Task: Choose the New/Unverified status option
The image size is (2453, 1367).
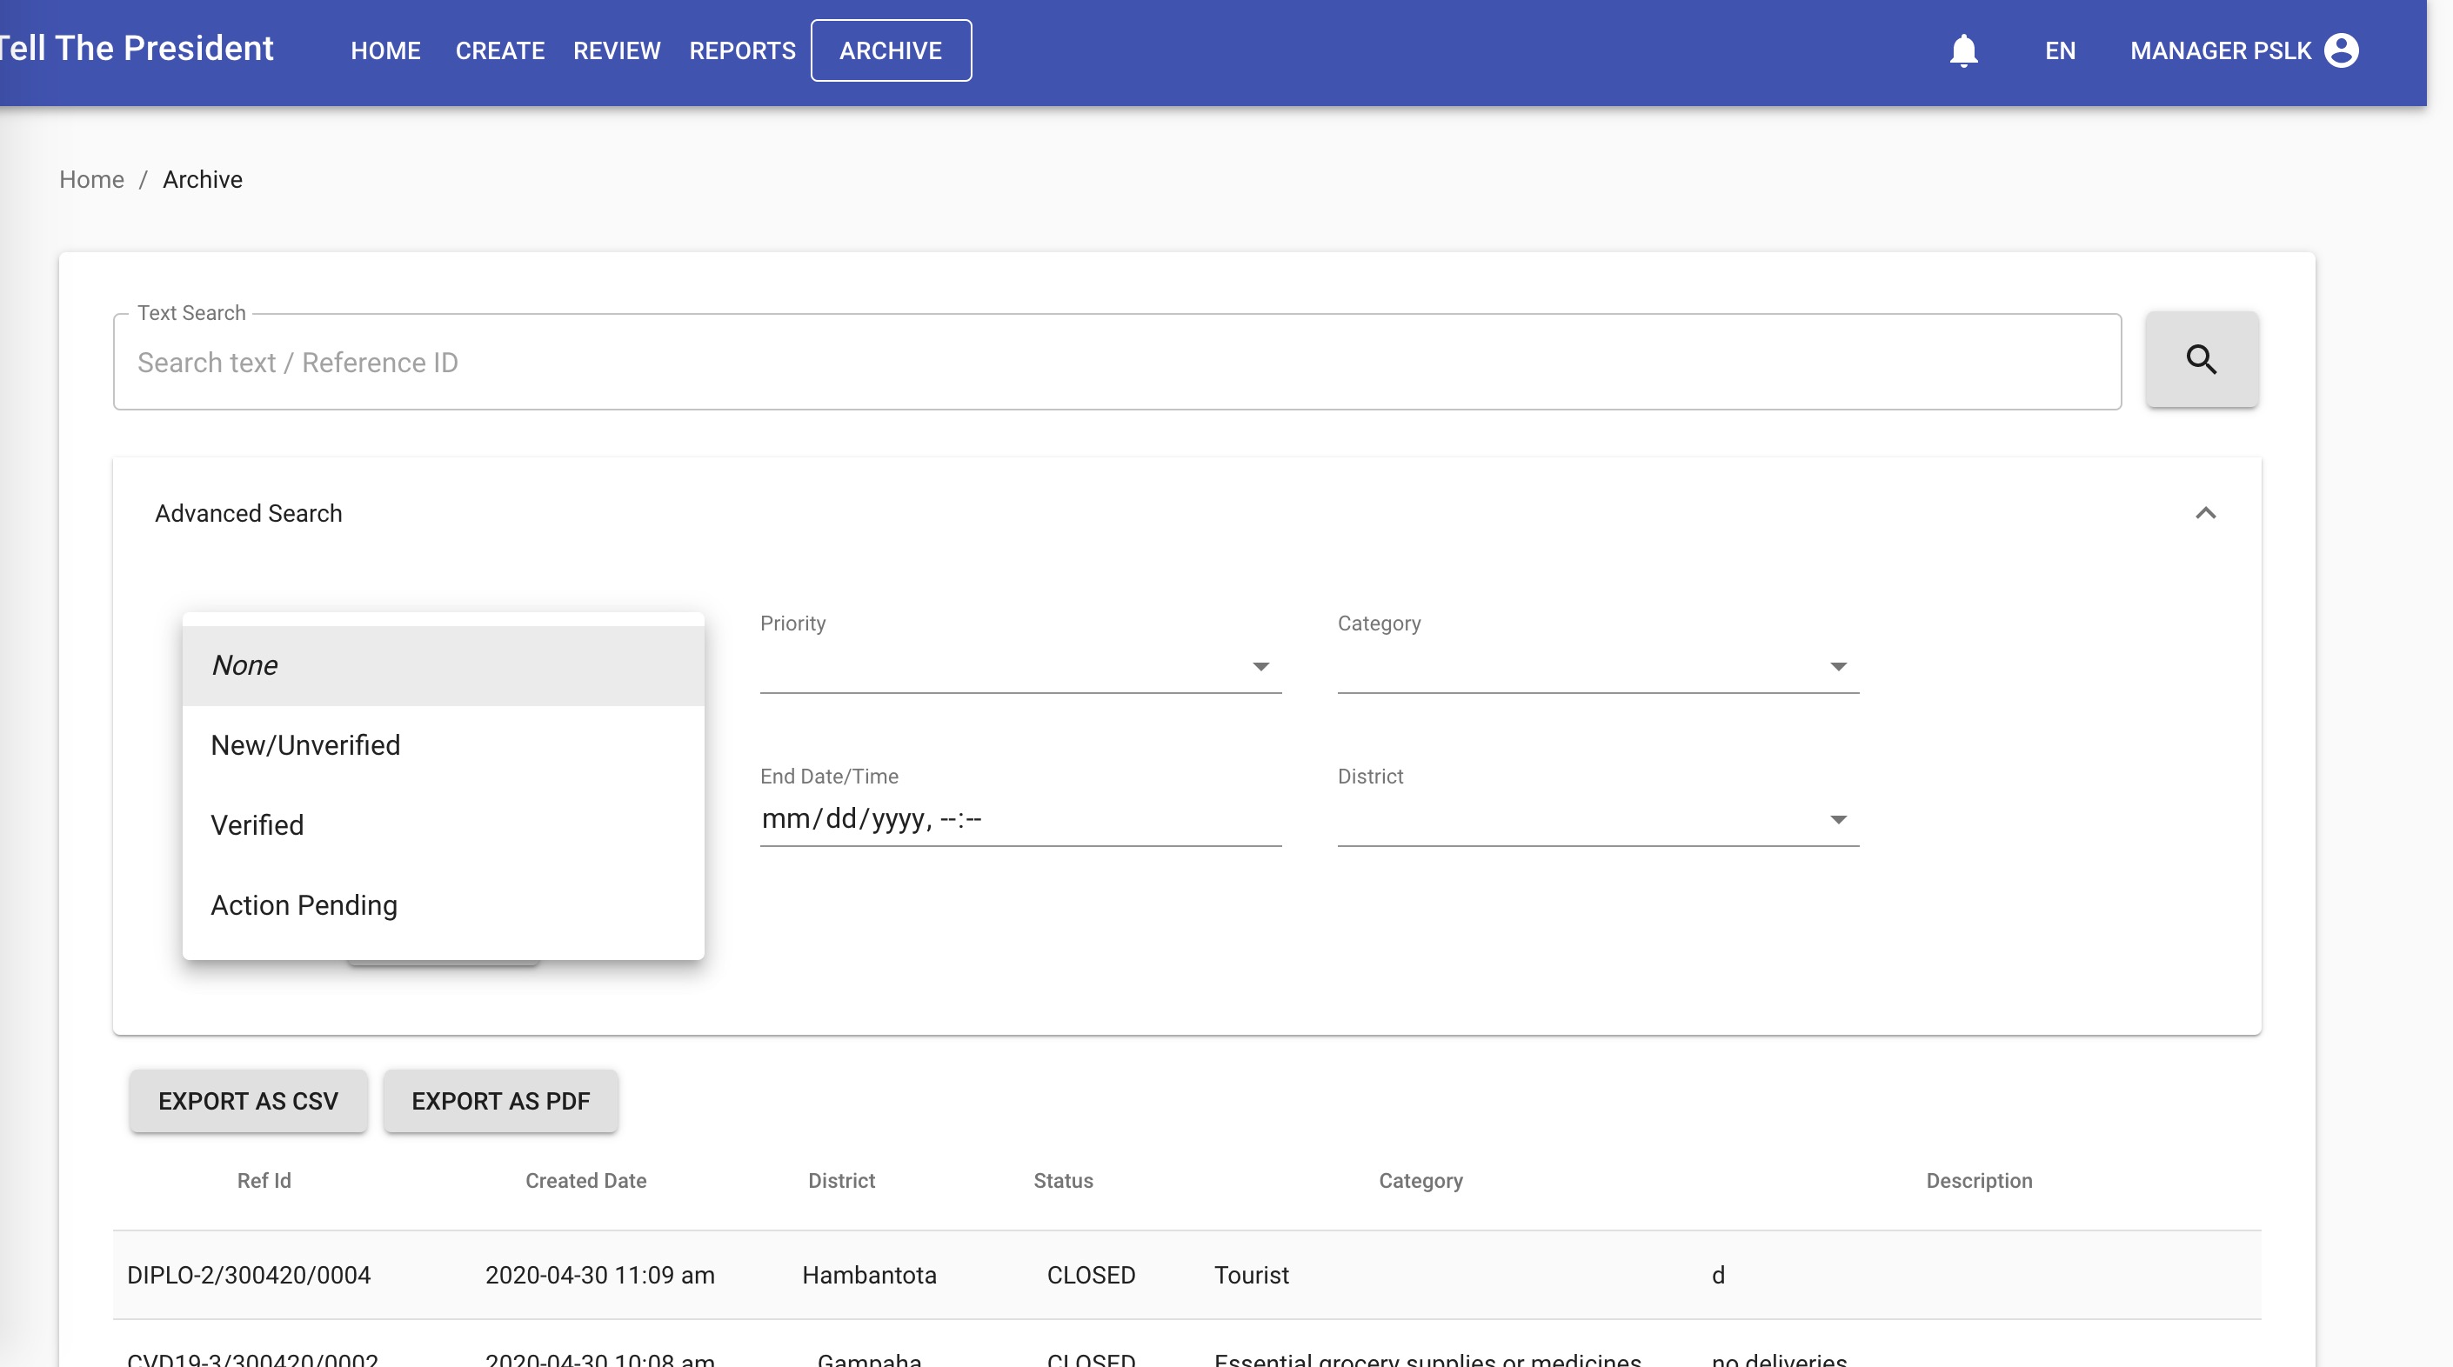Action: click(x=443, y=745)
